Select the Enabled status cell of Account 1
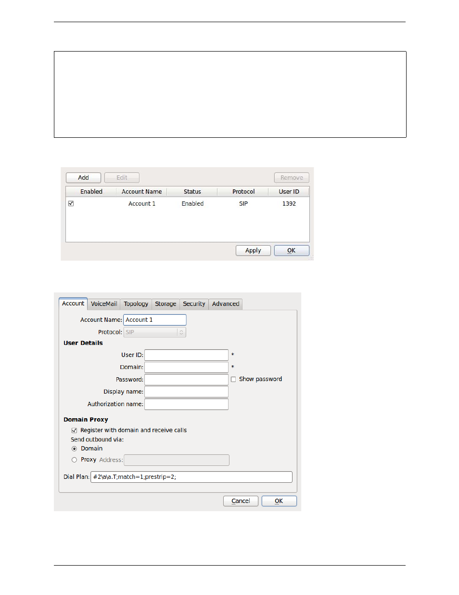The height and width of the screenshot is (595, 459). click(x=192, y=204)
